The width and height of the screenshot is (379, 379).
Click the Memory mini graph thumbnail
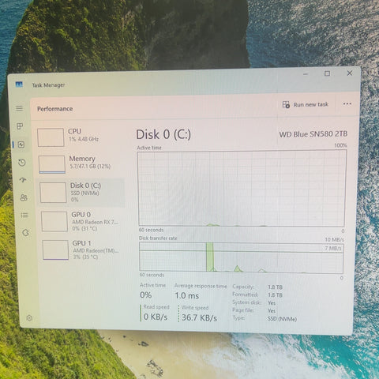click(52, 164)
